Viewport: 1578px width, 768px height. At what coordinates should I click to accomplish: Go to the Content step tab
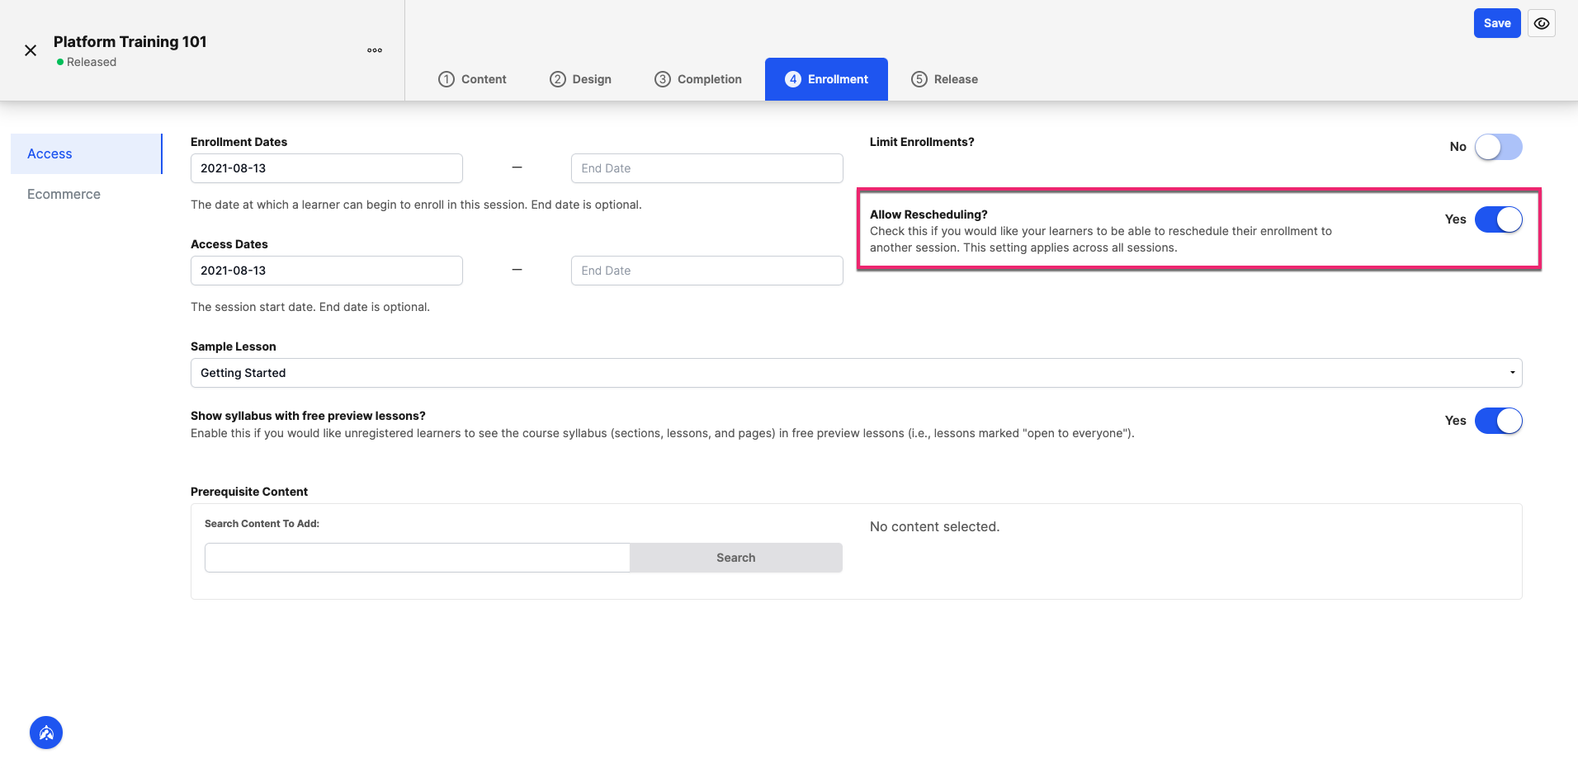coord(472,79)
